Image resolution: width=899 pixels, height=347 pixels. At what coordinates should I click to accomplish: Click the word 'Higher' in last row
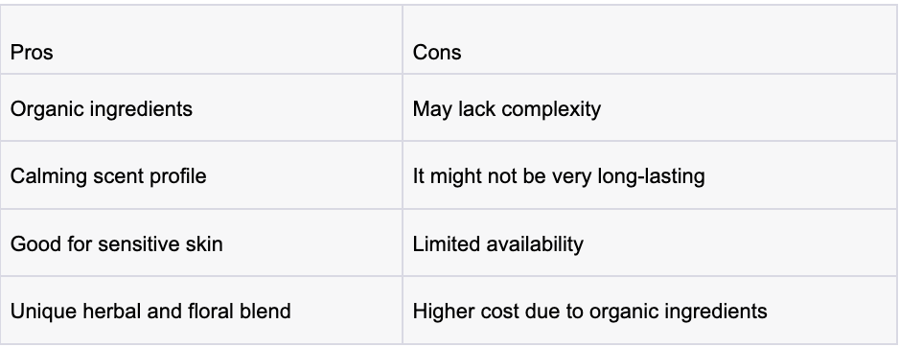tap(443, 312)
